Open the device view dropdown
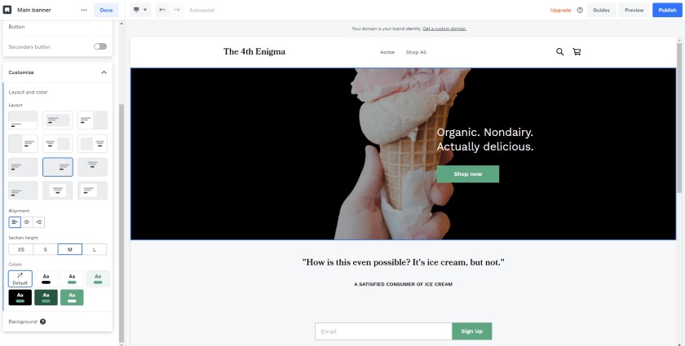The width and height of the screenshot is (685, 346). [140, 10]
